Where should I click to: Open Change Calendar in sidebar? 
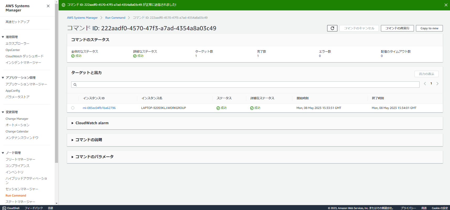coord(17,131)
